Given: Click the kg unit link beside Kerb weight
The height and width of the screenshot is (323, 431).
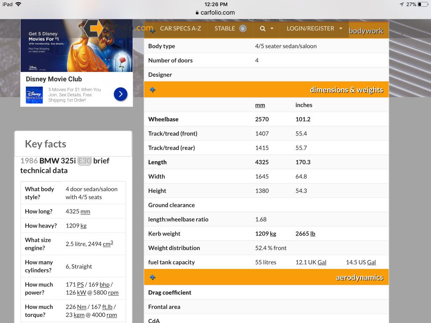Looking at the screenshot, I should click(273, 234).
